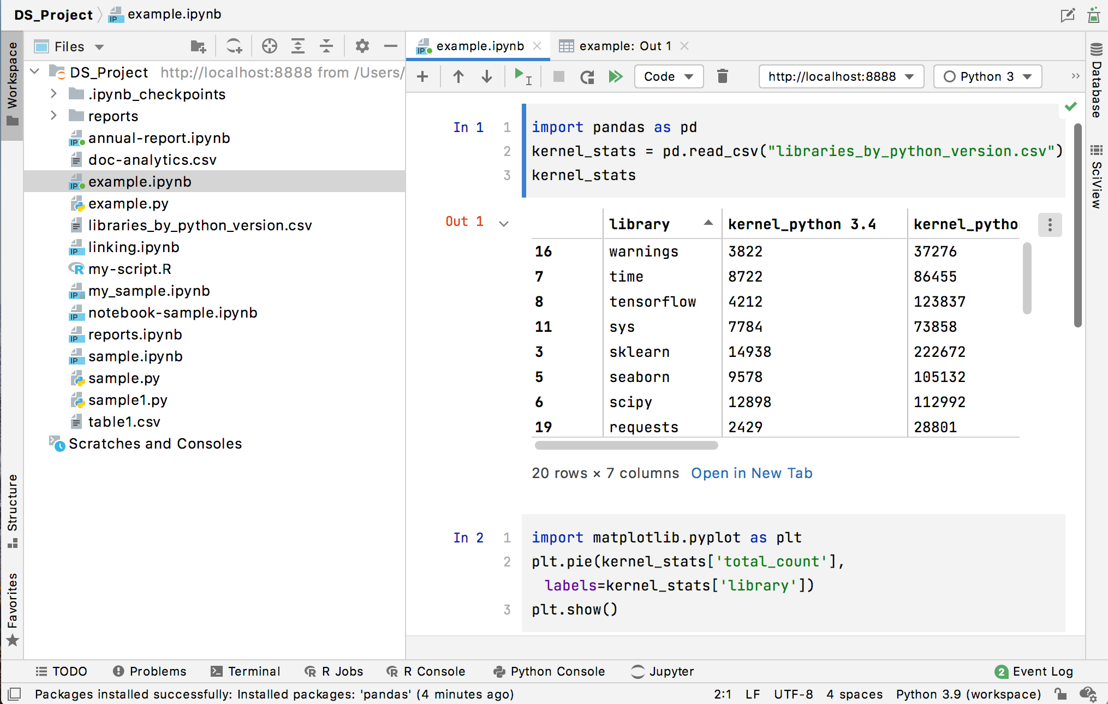Select the http://localhost:8888 server dropdown
The height and width of the screenshot is (704, 1108).
point(839,76)
